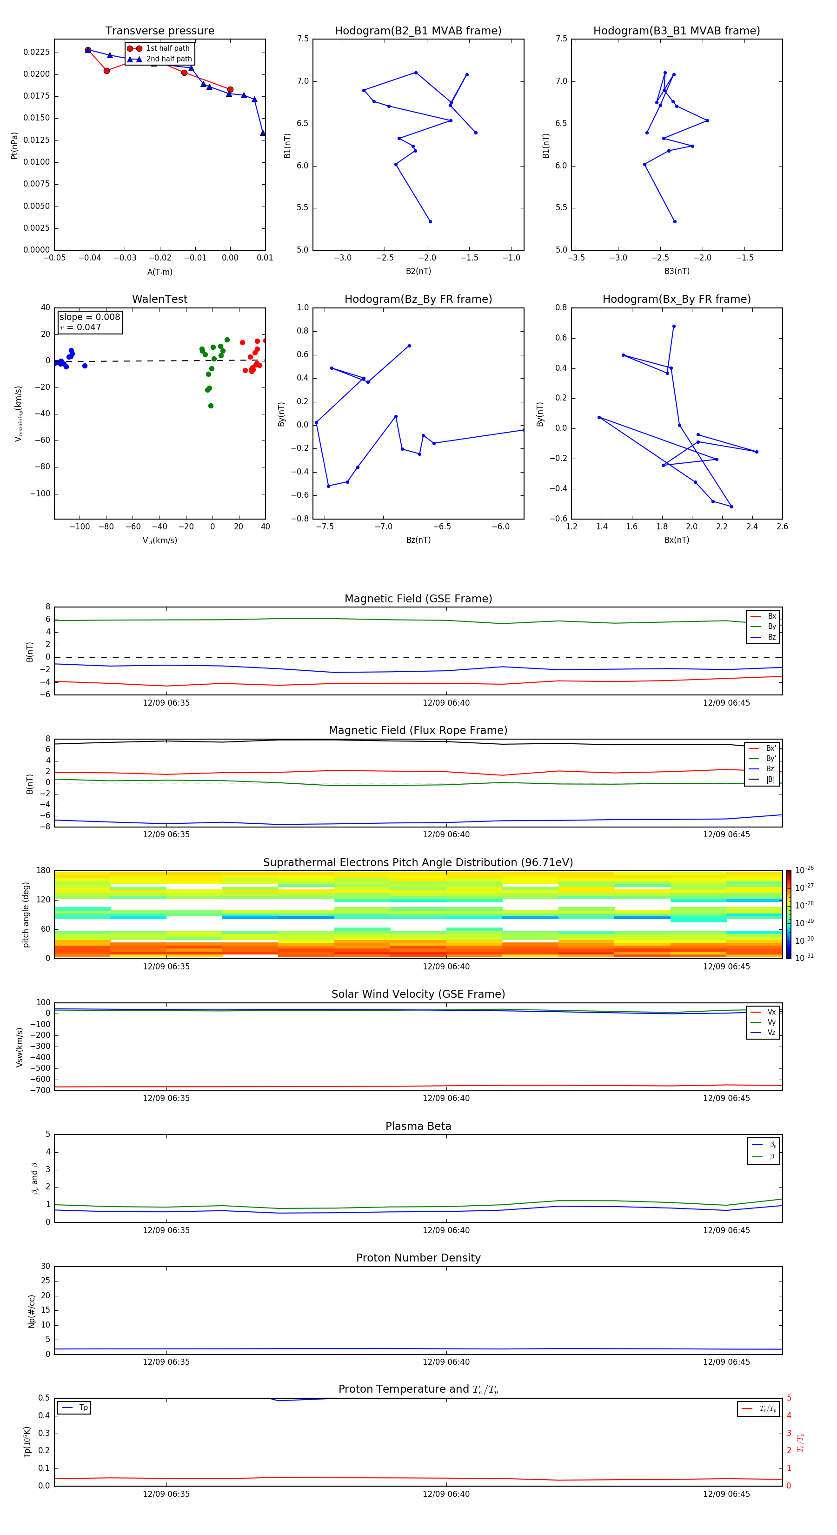Click the 'r = 0.047' annotation

80,327
